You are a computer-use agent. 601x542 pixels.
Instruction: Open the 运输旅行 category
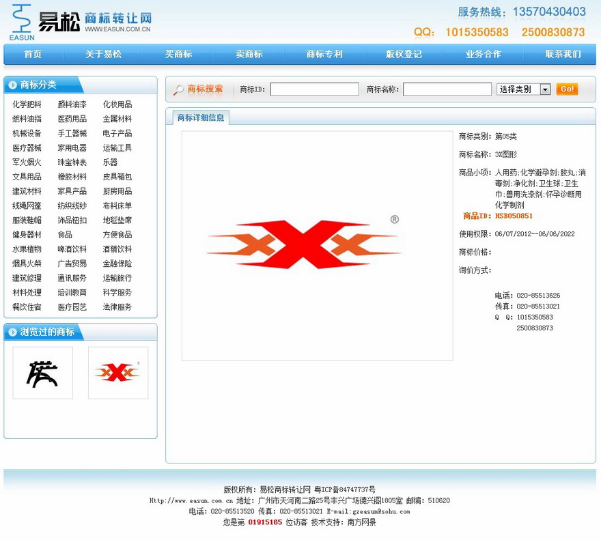(x=117, y=278)
